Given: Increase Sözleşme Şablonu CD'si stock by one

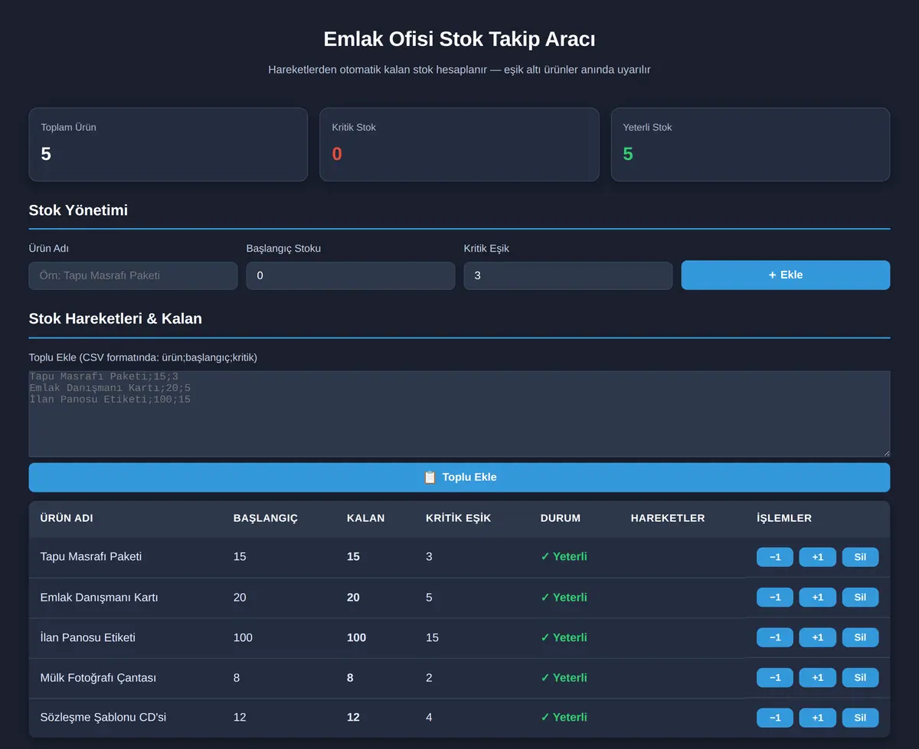Looking at the screenshot, I should click(818, 718).
